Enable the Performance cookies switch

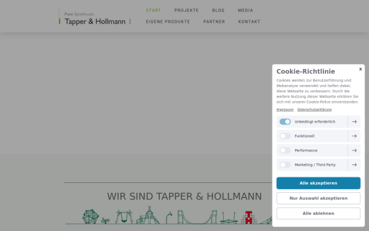(x=285, y=150)
